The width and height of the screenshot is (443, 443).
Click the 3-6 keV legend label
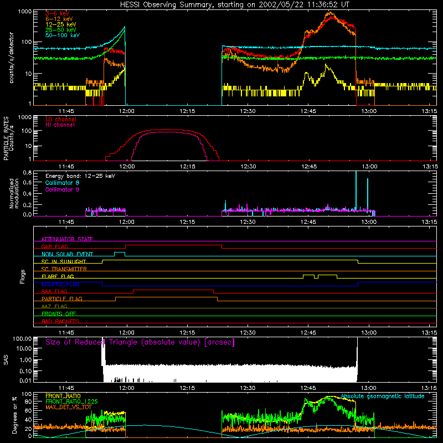pyautogui.click(x=57, y=13)
